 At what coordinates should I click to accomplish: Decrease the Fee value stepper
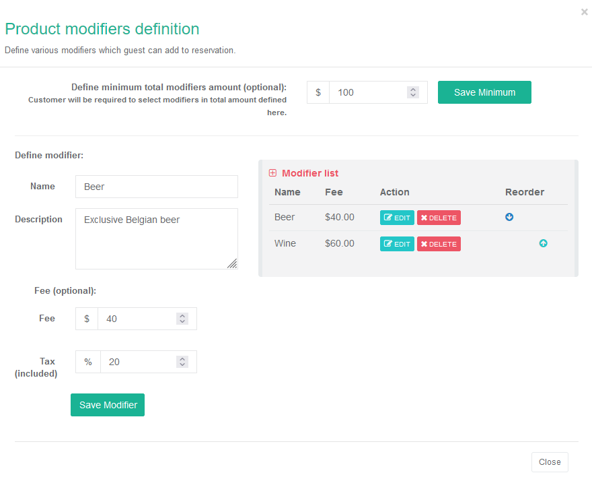point(182,321)
